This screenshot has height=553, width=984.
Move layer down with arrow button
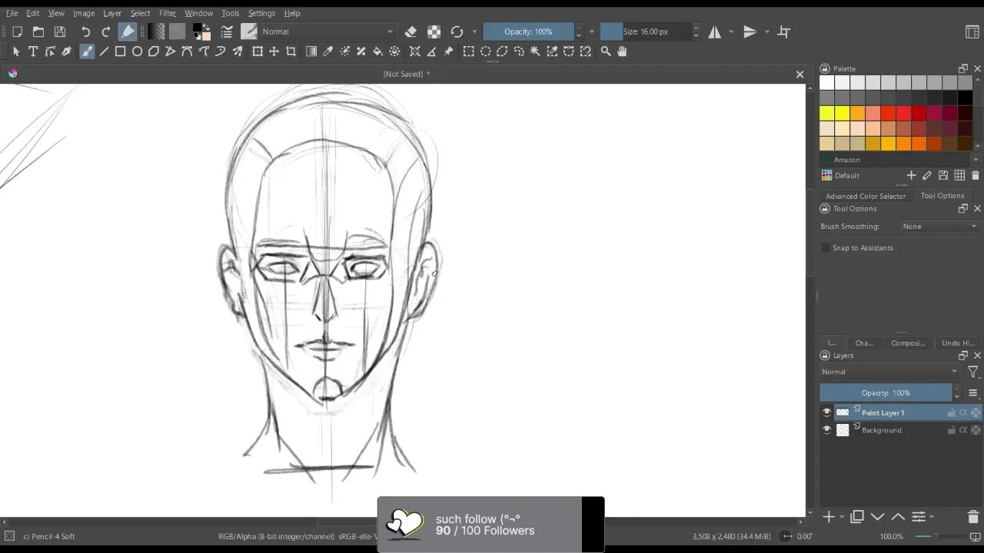[878, 517]
